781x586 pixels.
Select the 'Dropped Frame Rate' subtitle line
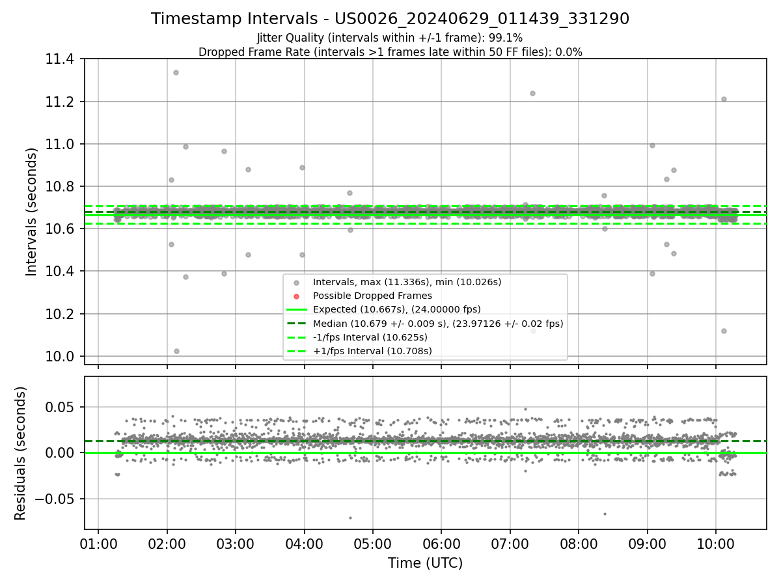390,52
